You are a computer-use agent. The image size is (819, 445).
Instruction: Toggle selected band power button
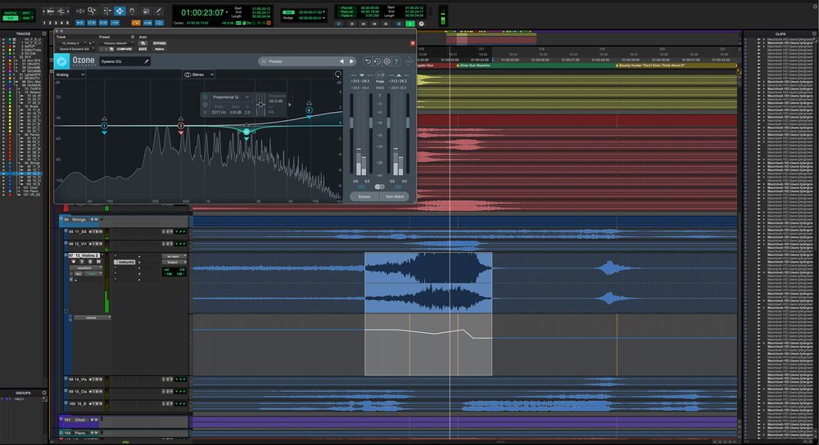click(205, 97)
